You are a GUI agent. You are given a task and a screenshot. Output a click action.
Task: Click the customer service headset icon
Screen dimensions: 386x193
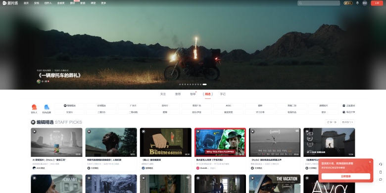pyautogui.click(x=381, y=164)
